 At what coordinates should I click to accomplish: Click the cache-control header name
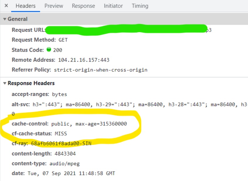(x=30, y=124)
